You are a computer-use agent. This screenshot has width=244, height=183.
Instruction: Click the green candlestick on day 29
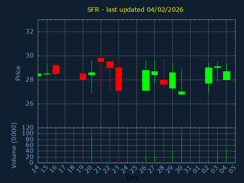(172, 80)
